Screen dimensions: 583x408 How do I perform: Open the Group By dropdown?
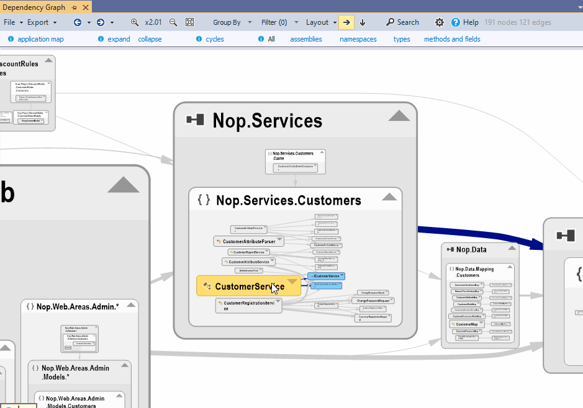click(232, 22)
